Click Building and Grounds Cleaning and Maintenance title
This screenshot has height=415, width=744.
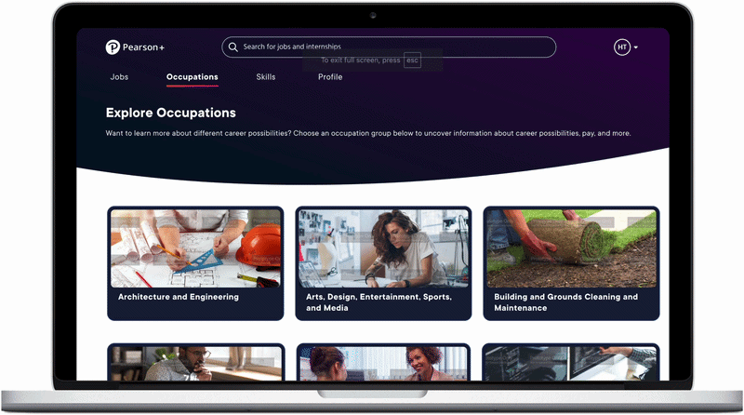coord(565,302)
